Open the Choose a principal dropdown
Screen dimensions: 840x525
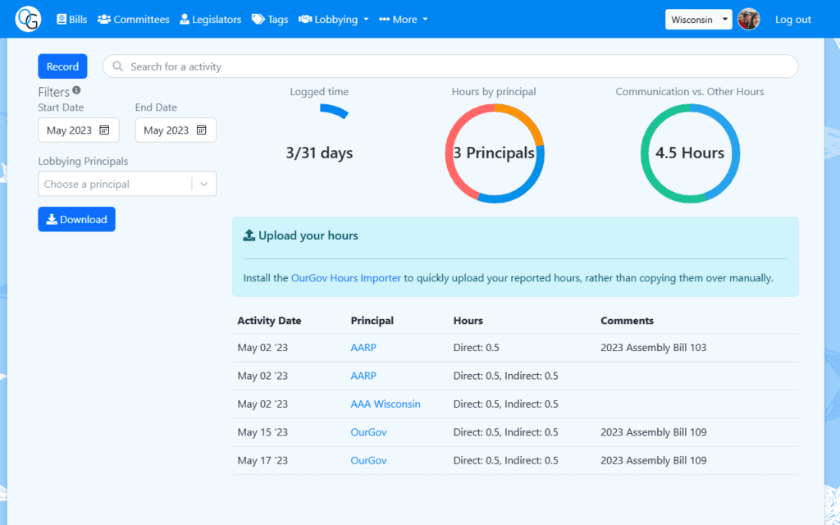point(127,184)
